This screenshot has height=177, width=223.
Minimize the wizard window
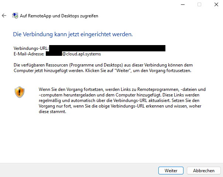click(x=183, y=4)
